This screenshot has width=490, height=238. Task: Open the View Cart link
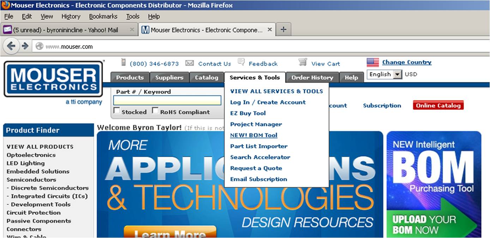(326, 64)
